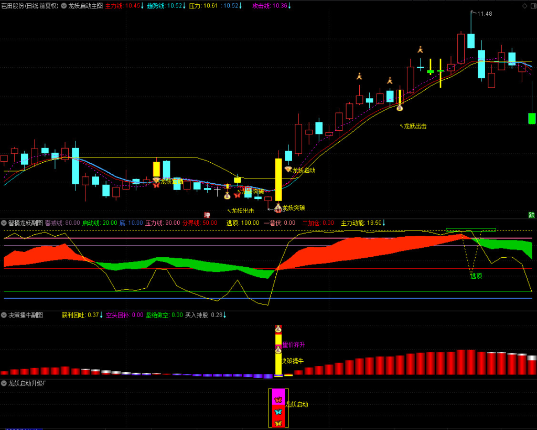This screenshot has width=537, height=430.
Task: Click the money bag icon left of bottom 龙妖突破
Action: tap(278, 208)
